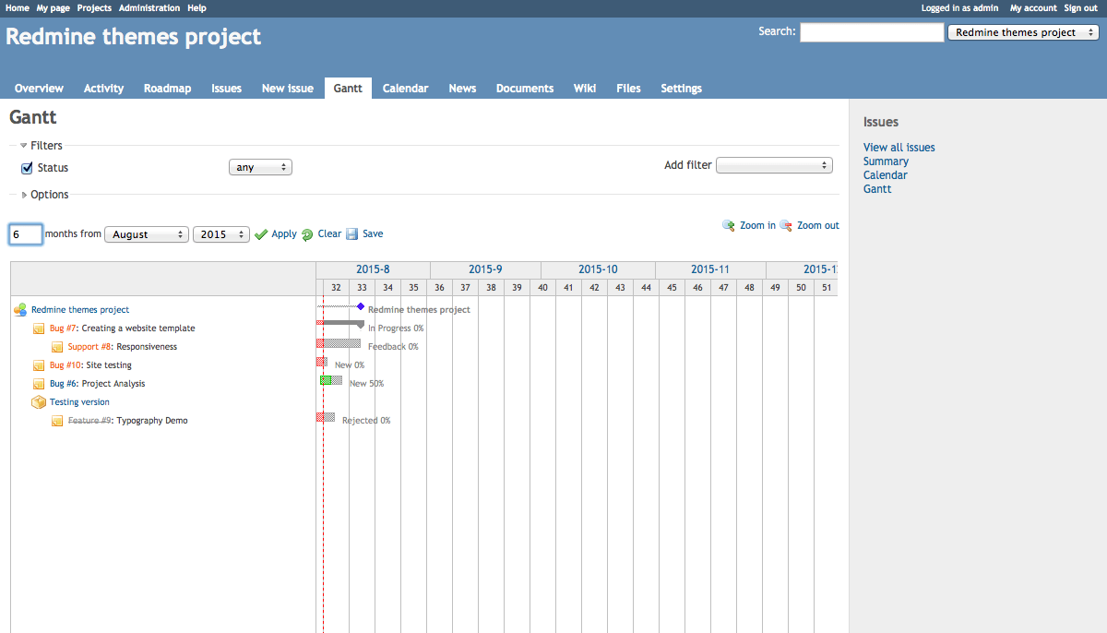Viewport: 1107px width, 633px height.
Task: Click the Zoom in link text
Action: [757, 225]
